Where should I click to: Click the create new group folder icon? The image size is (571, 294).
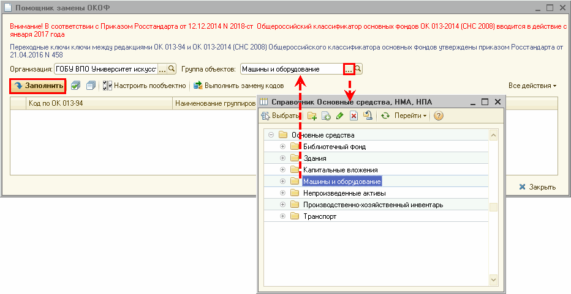(x=312, y=116)
